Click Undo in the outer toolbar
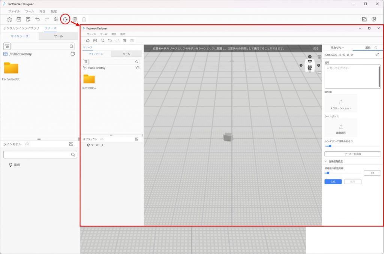The width and height of the screenshot is (384, 254). coord(37,19)
